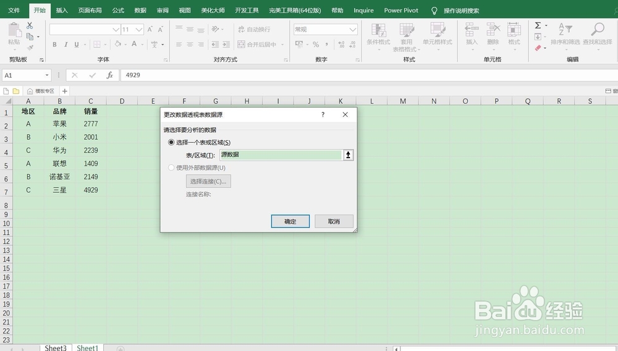Click the Insert Function fx icon
Screen dimensions: 618x351
pos(109,75)
